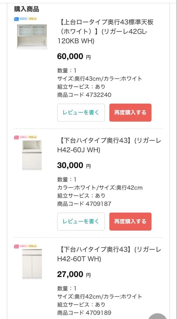This screenshot has width=177, height=319.
Task: Click レビューを書く for the リガーレH42-60J item
Action: tap(81, 222)
